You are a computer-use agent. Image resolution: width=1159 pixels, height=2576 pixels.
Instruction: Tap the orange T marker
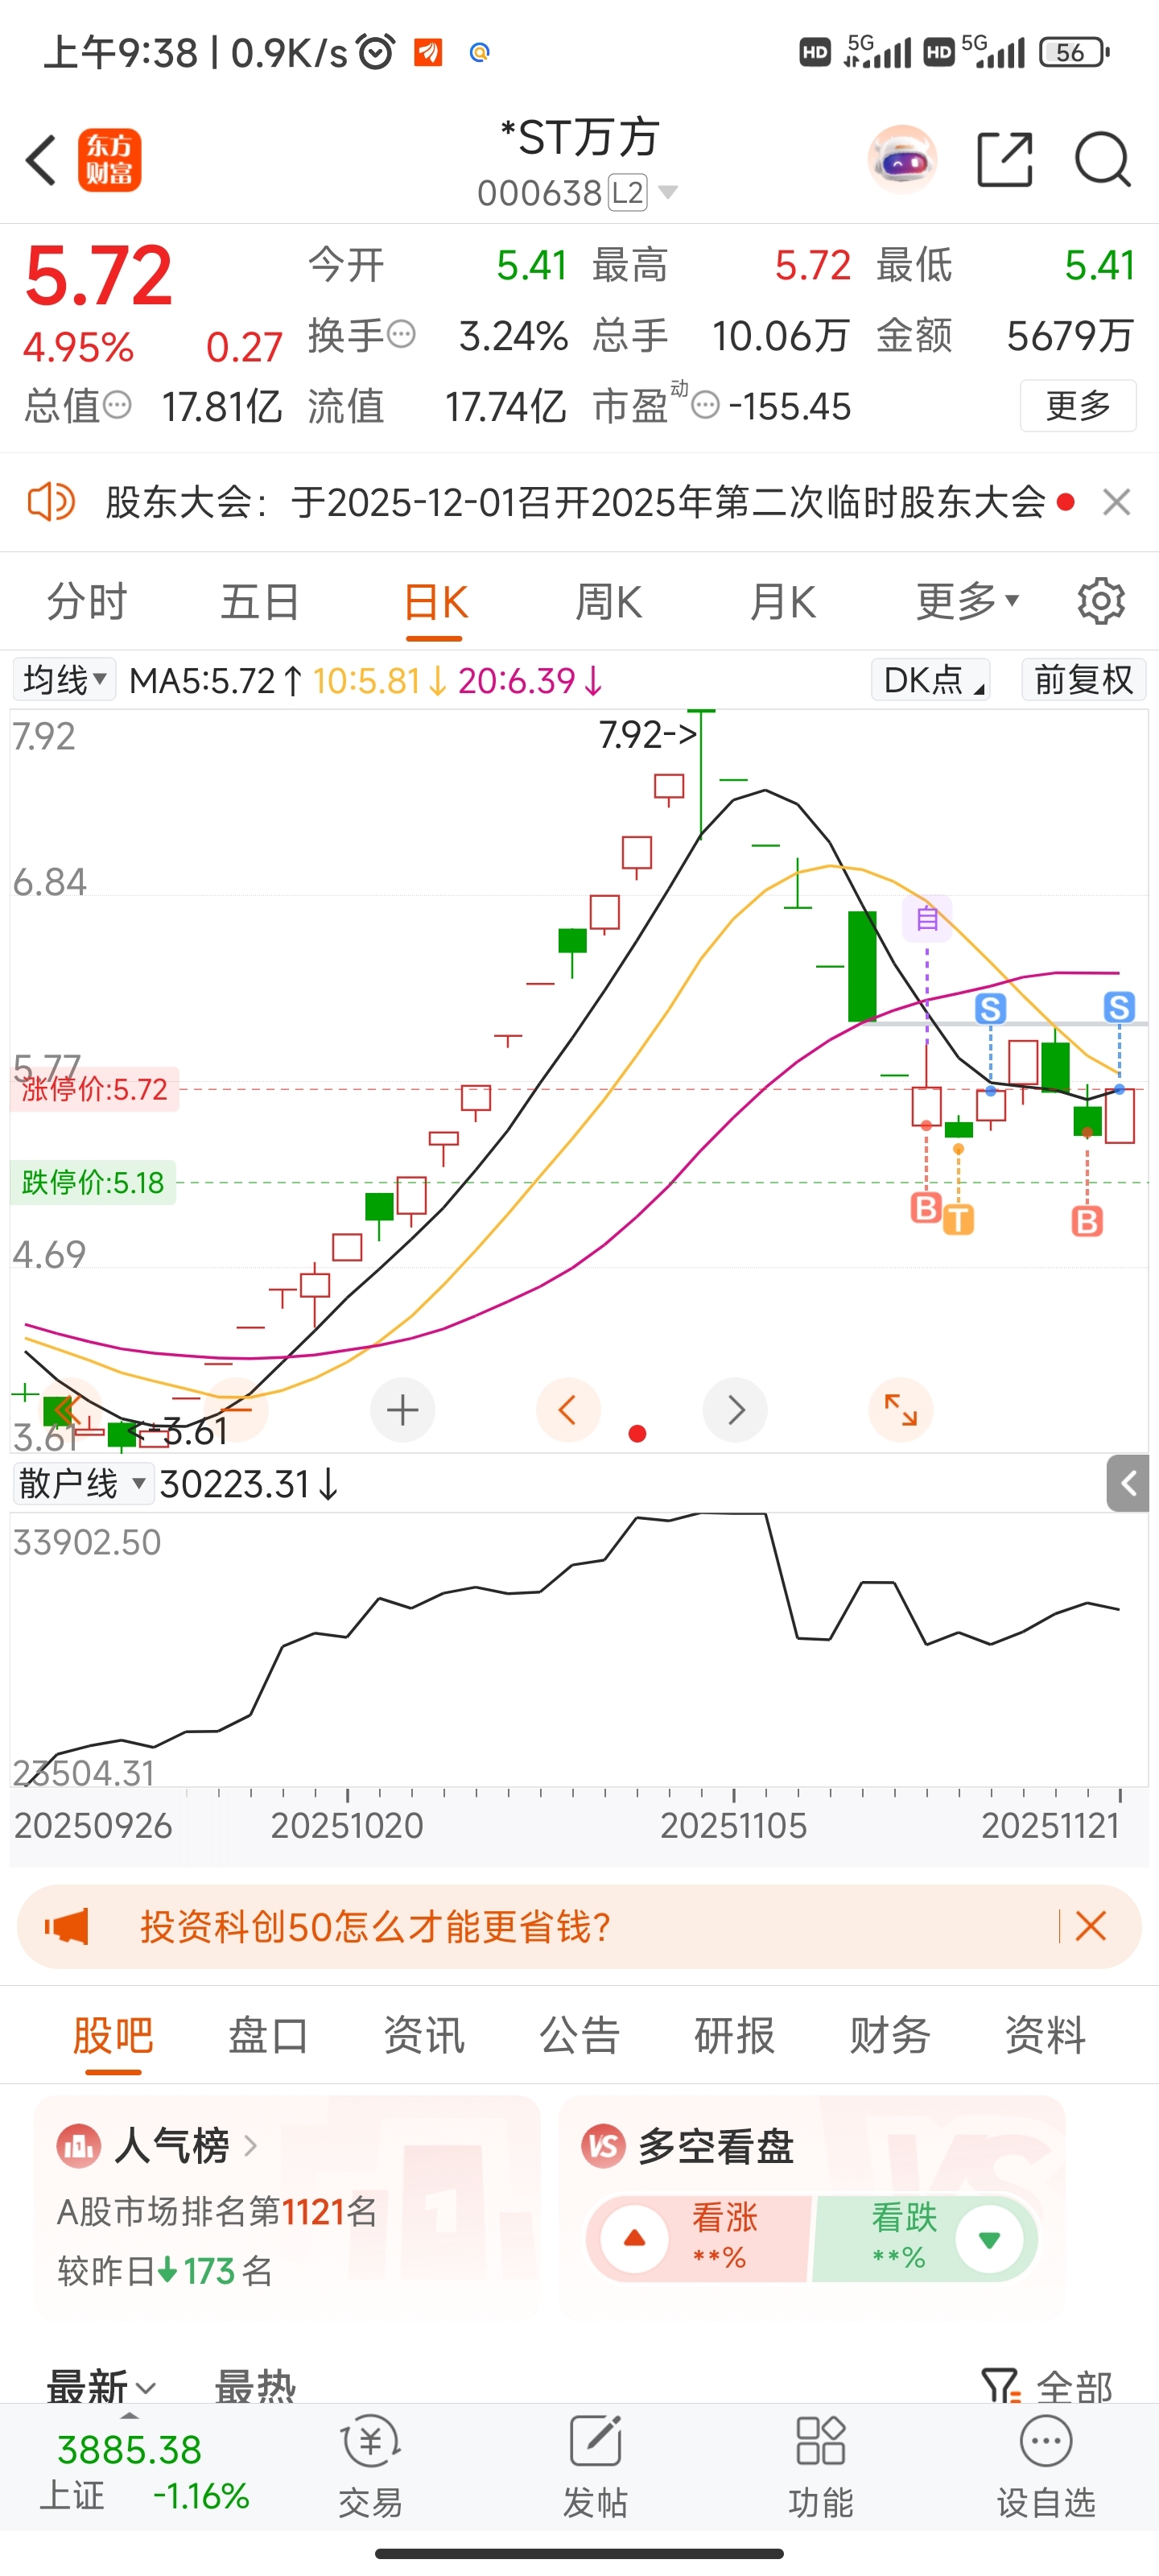click(958, 1220)
